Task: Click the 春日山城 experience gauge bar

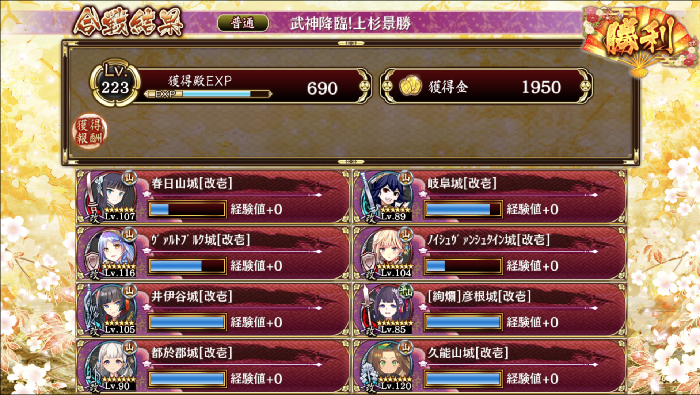Action: point(187,209)
